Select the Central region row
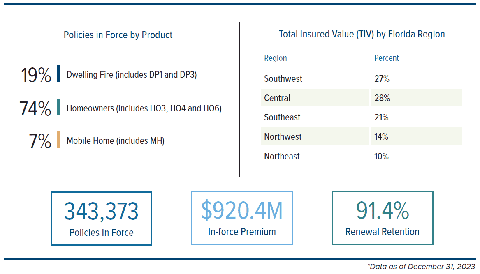The width and height of the screenshot is (480, 274). coord(362,97)
